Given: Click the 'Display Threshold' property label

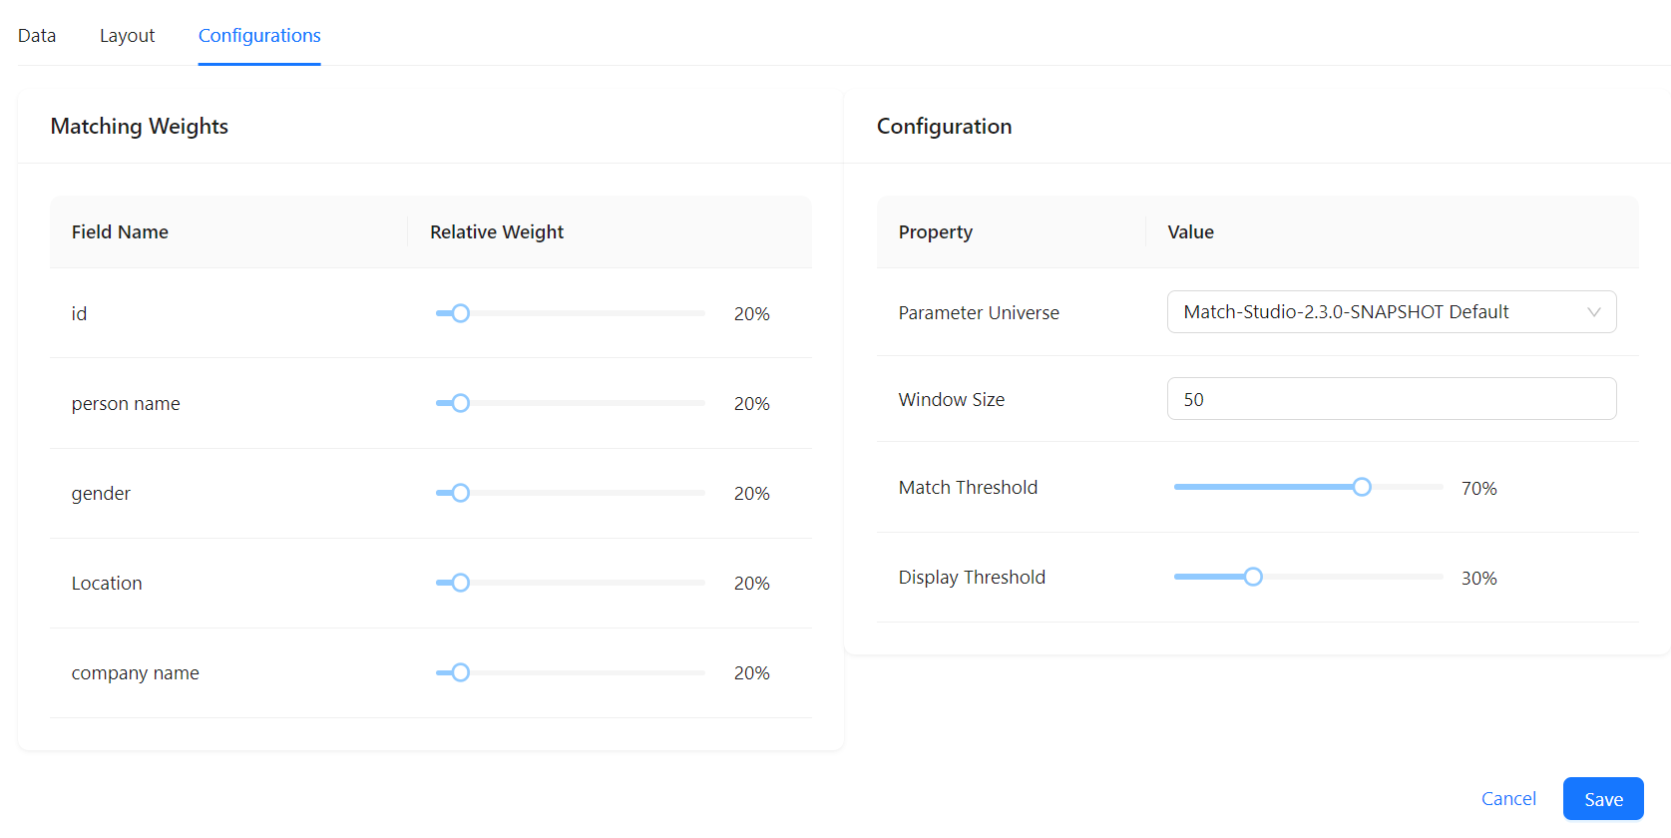Looking at the screenshot, I should pos(972,577).
